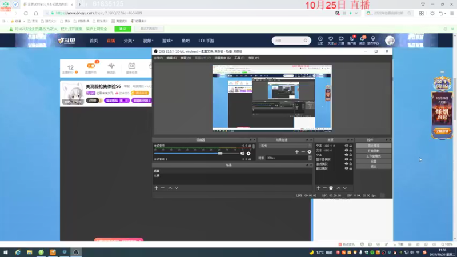Expand Douyu 分类 category dropdown
This screenshot has width=457, height=257.
129,41
